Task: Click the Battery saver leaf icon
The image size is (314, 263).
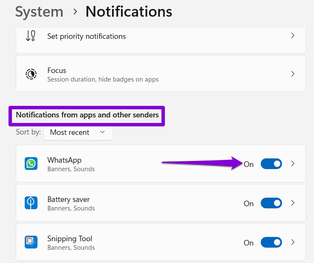Action: [31, 203]
